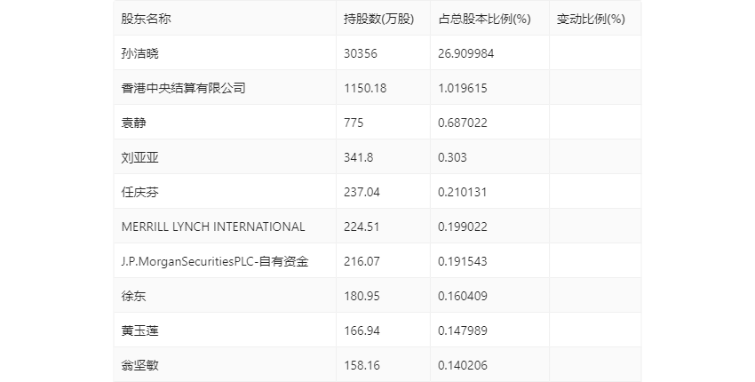Click the 持股数(万股) column header
This screenshot has height=382, width=755.
click(x=379, y=19)
